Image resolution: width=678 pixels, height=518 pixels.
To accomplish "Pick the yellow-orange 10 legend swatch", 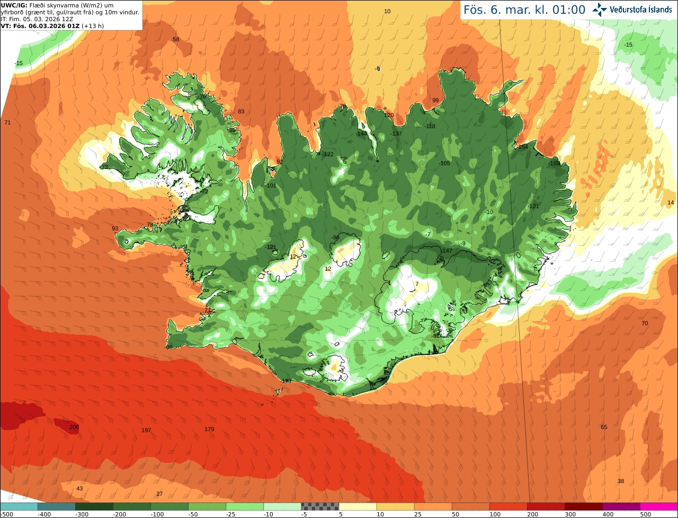I will [x=395, y=506].
